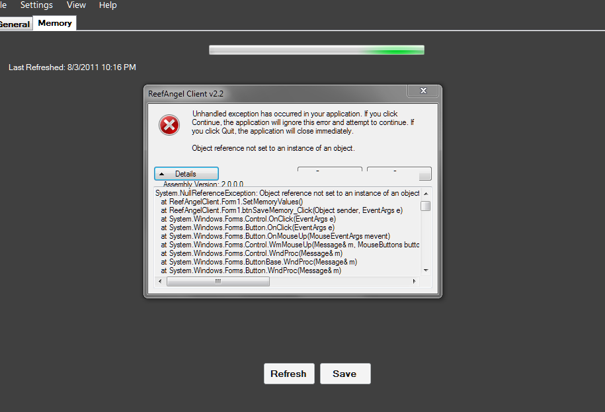Click the 'Control.WndProc(Message& m)' line
This screenshot has width=605, height=412.
[251, 253]
